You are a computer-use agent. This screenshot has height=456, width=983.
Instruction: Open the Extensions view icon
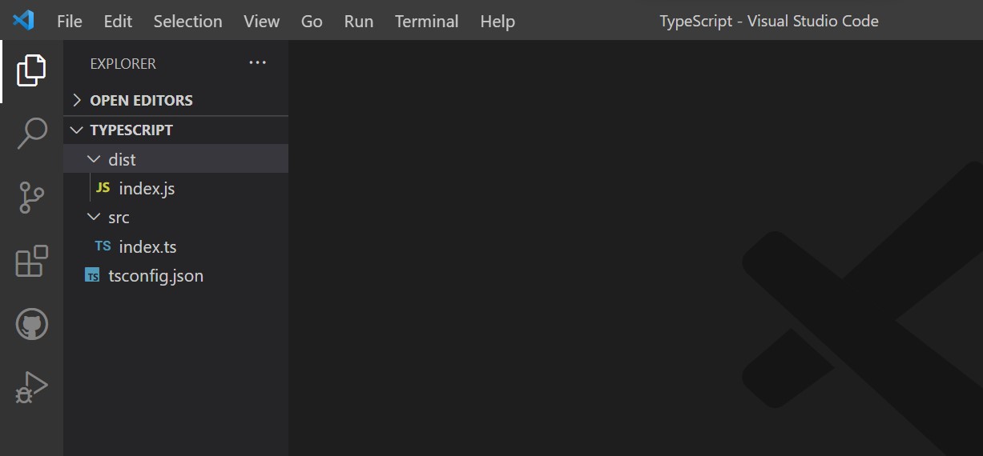point(31,262)
